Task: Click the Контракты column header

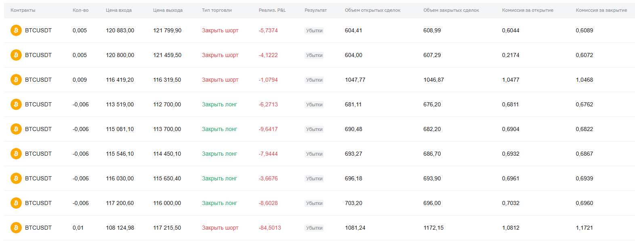Action: (23, 10)
